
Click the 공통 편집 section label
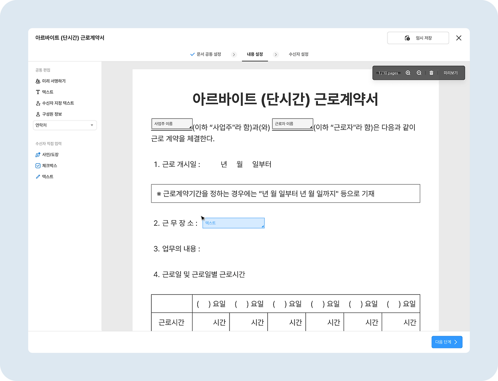43,70
